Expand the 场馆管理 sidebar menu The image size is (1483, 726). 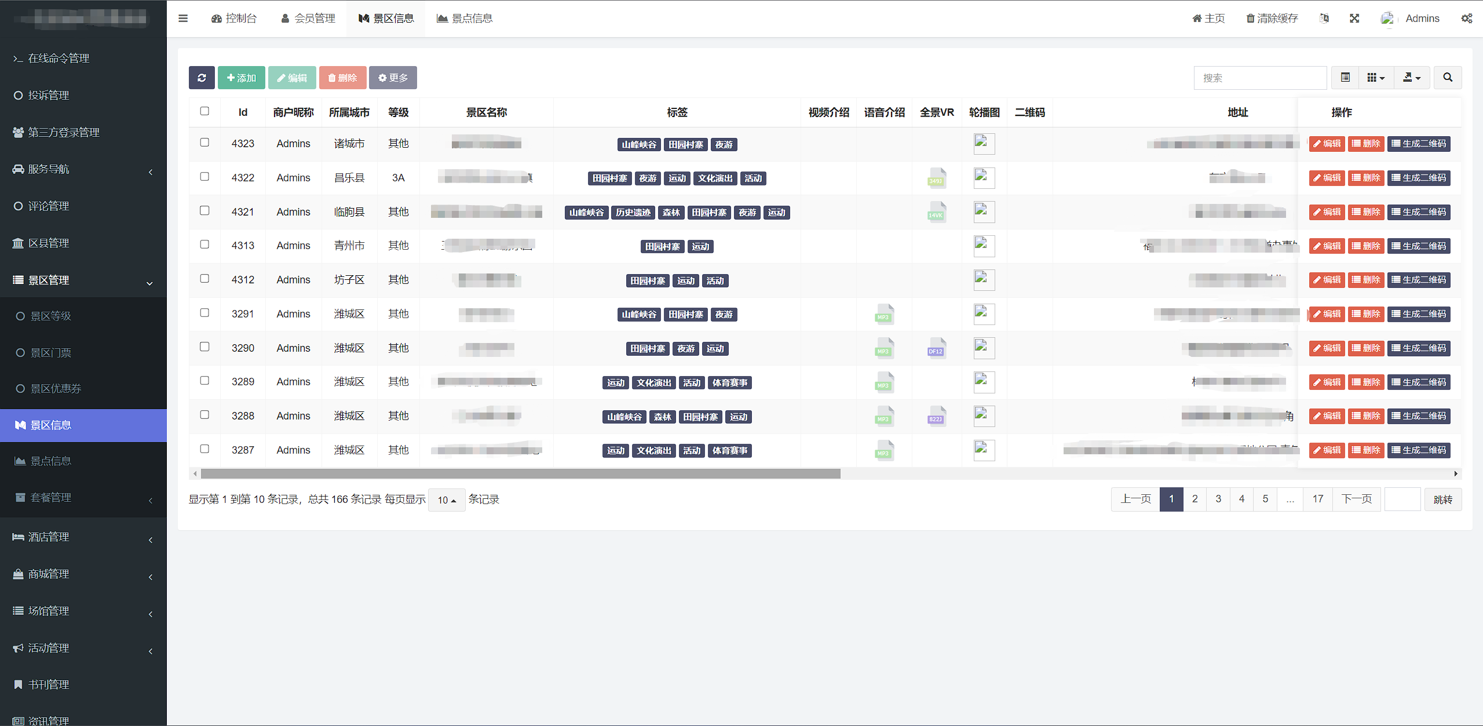pos(83,611)
